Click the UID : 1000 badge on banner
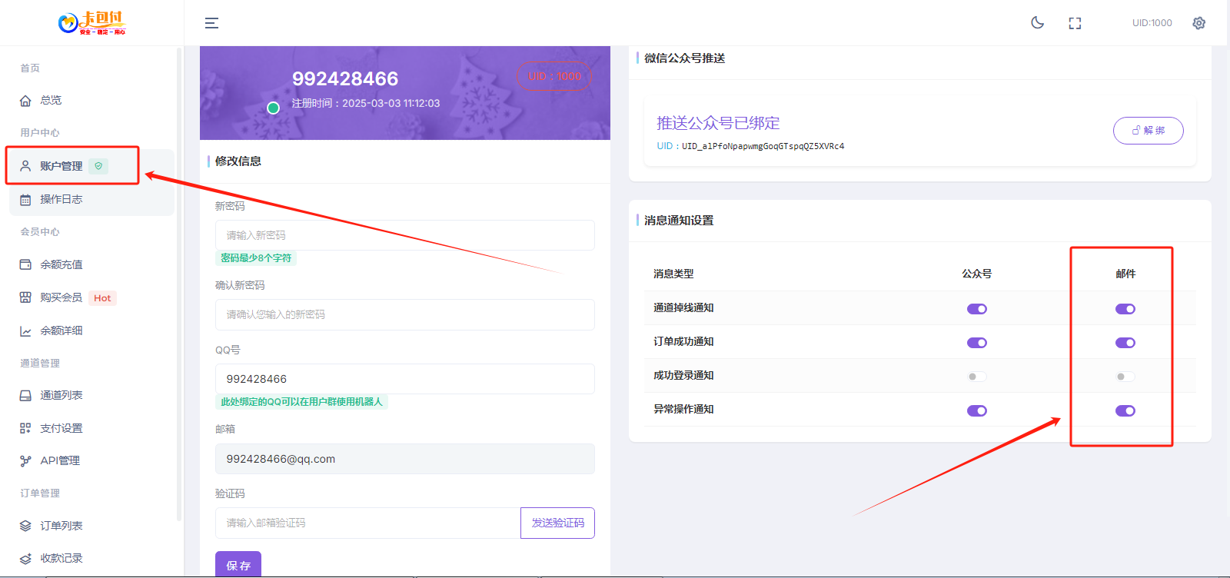This screenshot has width=1230, height=578. (x=554, y=76)
